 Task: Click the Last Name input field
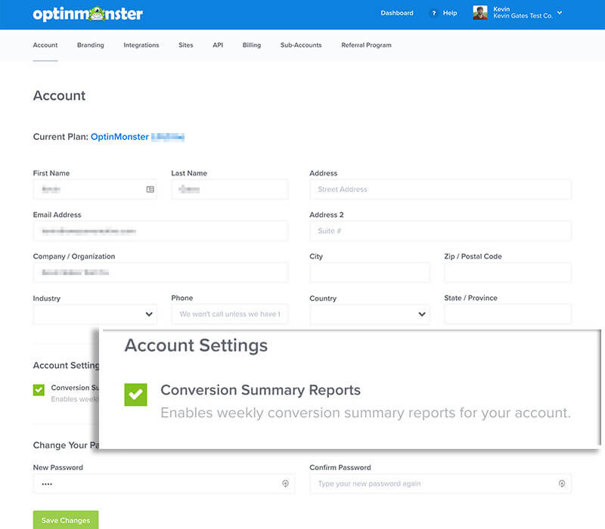230,190
